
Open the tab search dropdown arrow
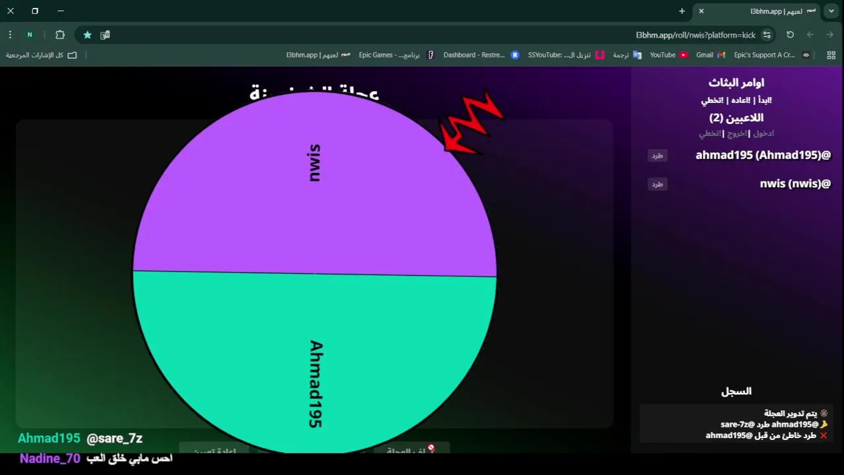(x=832, y=11)
